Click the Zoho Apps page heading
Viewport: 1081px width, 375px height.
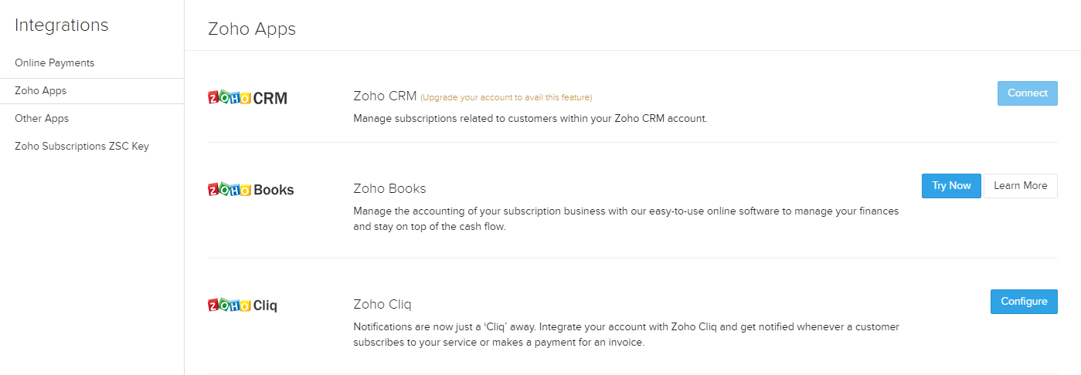[252, 29]
